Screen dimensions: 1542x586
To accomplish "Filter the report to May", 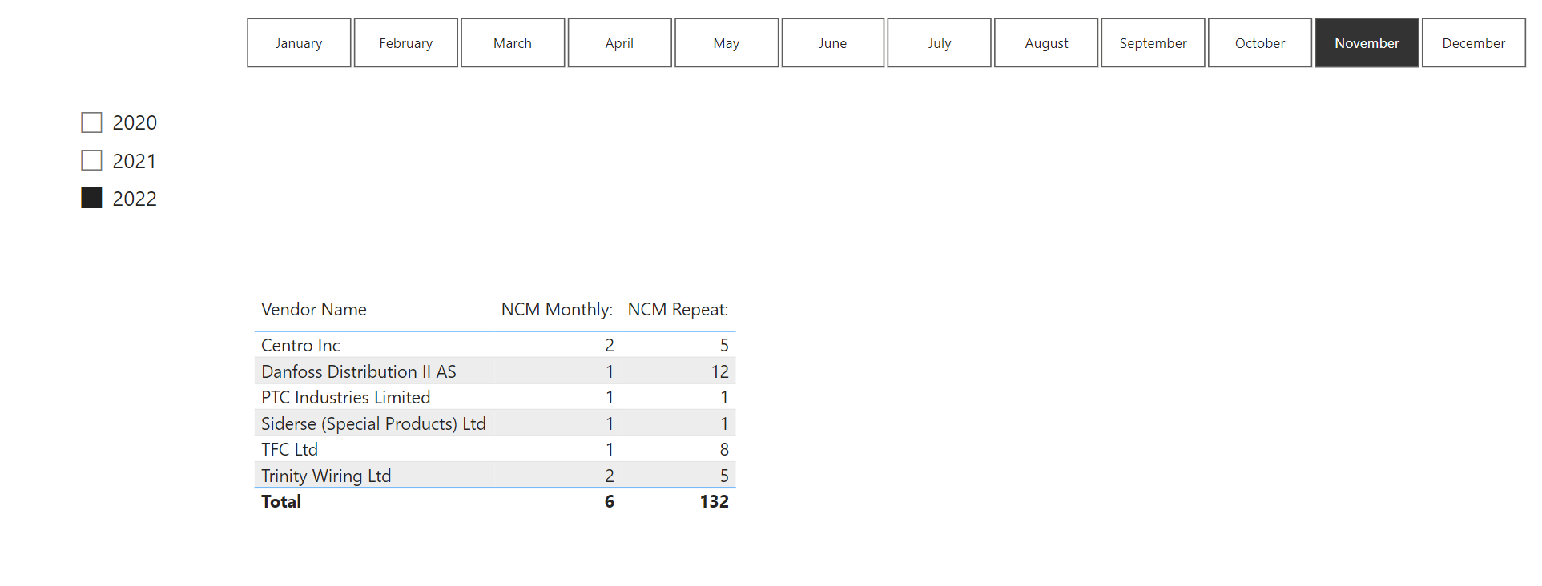I will [727, 43].
